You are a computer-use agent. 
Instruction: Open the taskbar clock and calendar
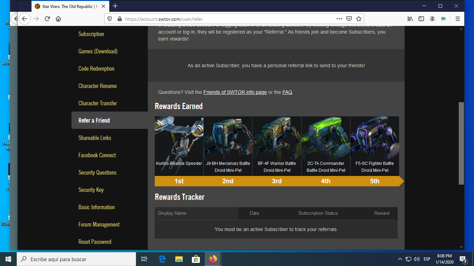(x=444, y=259)
